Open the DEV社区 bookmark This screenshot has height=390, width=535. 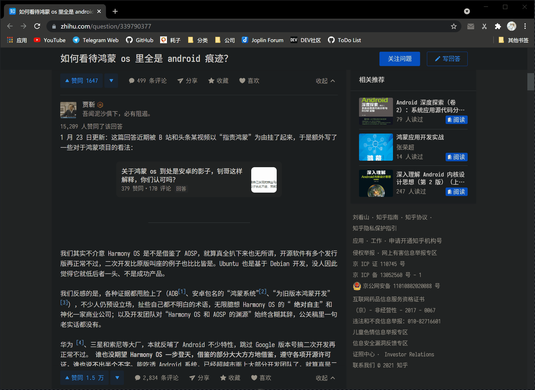[x=306, y=40]
